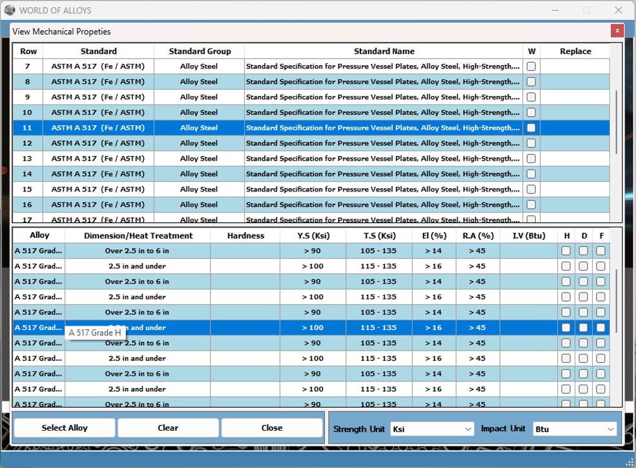Click the World of Alloys app icon
Viewport: 636px width, 468px height.
click(x=10, y=10)
